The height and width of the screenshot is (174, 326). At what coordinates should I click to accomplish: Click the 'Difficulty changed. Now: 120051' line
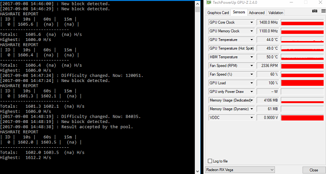point(71,75)
